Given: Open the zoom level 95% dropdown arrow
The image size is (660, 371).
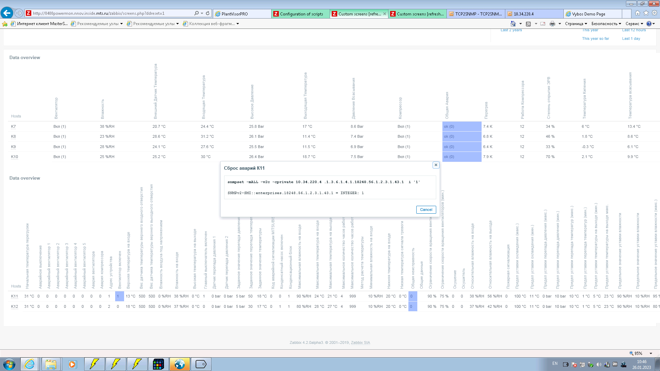Looking at the screenshot, I should 651,353.
